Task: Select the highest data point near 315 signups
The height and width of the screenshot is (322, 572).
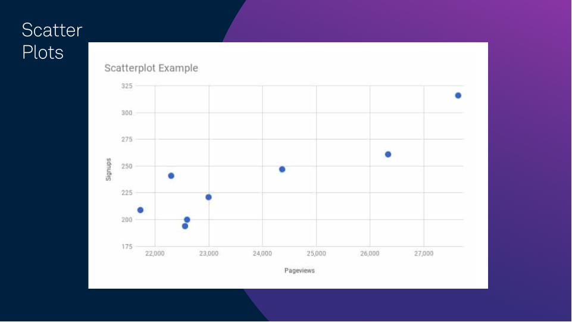Action: click(x=458, y=96)
